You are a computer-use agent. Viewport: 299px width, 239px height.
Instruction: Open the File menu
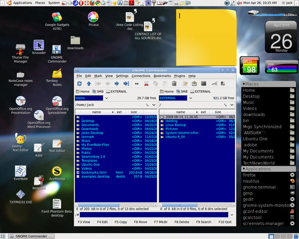pyautogui.click(x=79, y=76)
